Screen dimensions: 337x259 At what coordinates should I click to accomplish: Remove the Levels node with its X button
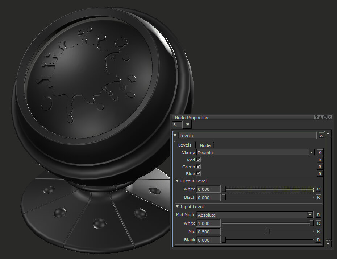coord(321,136)
